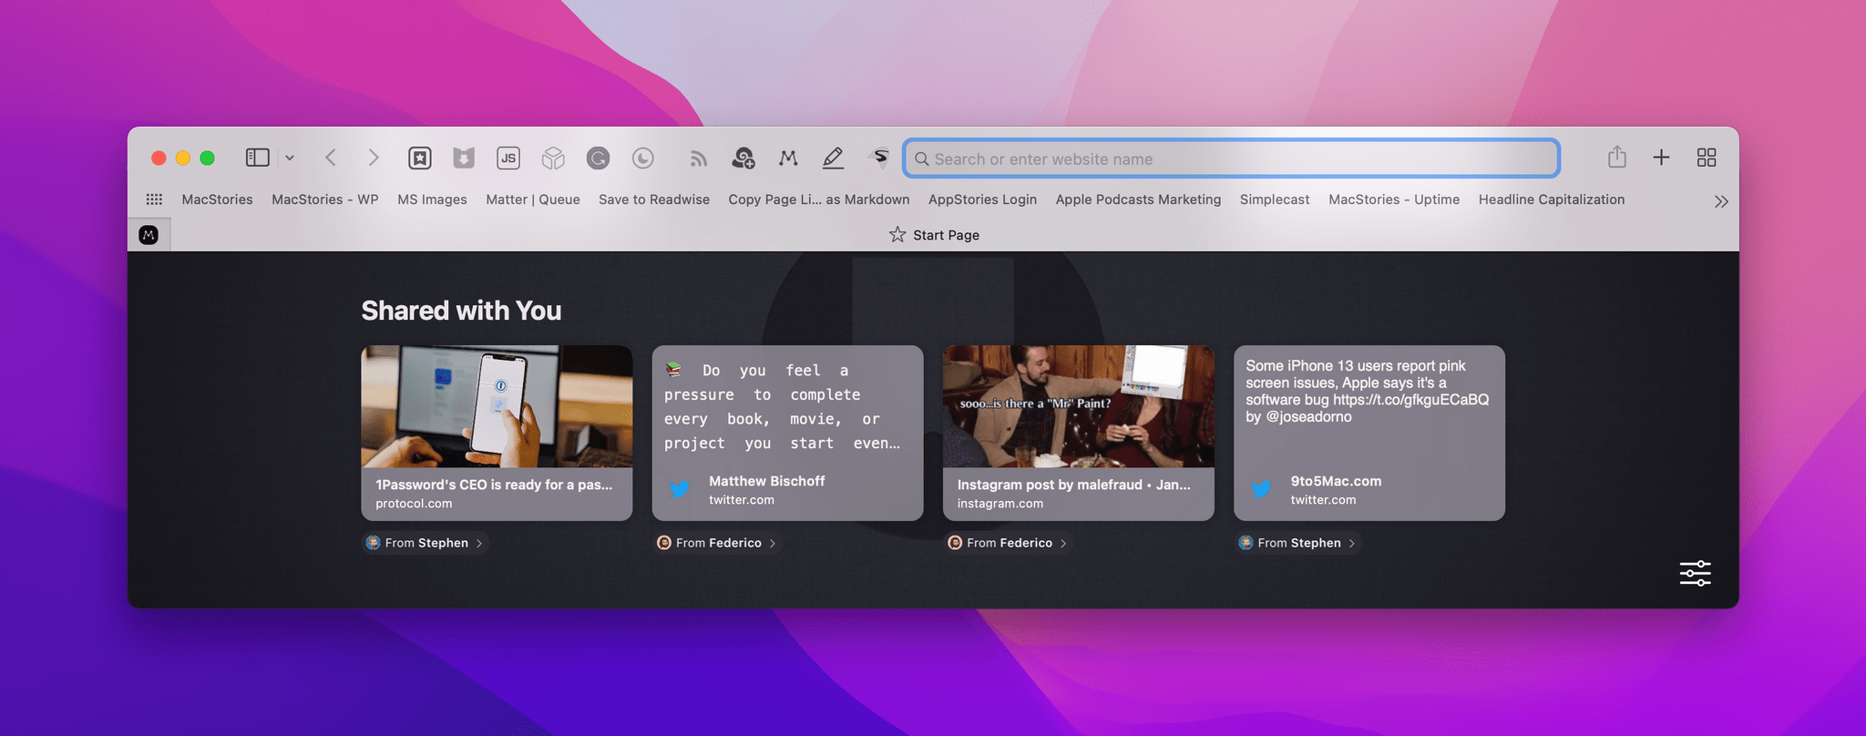Open From Stephen under the 9to5Mac card
This screenshot has height=736, width=1866.
point(1297,543)
